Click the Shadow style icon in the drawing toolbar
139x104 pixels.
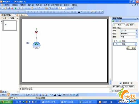74,95
